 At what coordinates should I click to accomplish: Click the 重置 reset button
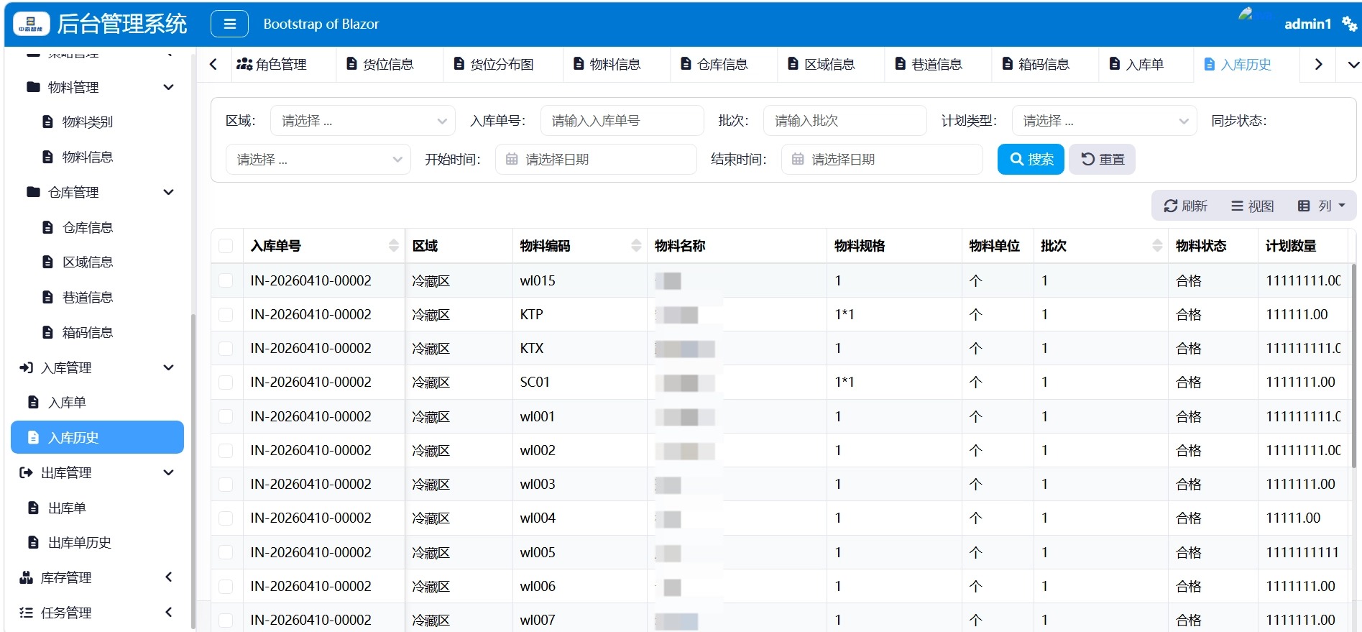pos(1102,159)
